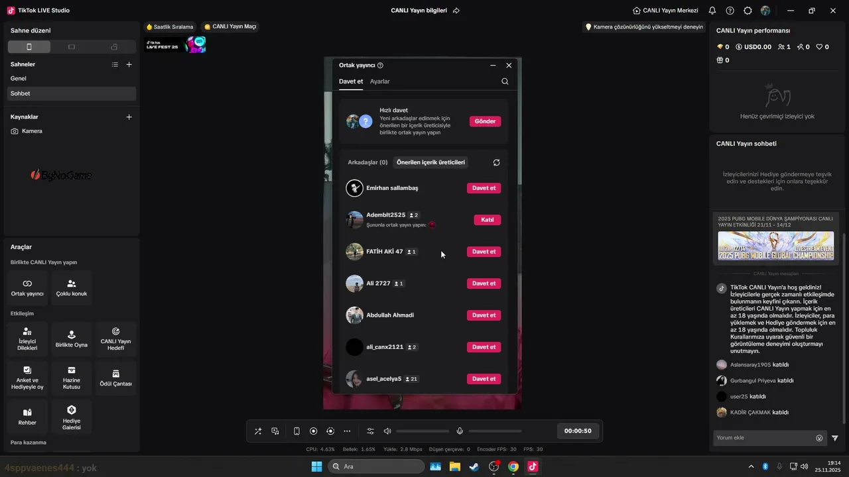The width and height of the screenshot is (849, 477).
Task: Adjust the microphone volume slider
Action: point(495,431)
